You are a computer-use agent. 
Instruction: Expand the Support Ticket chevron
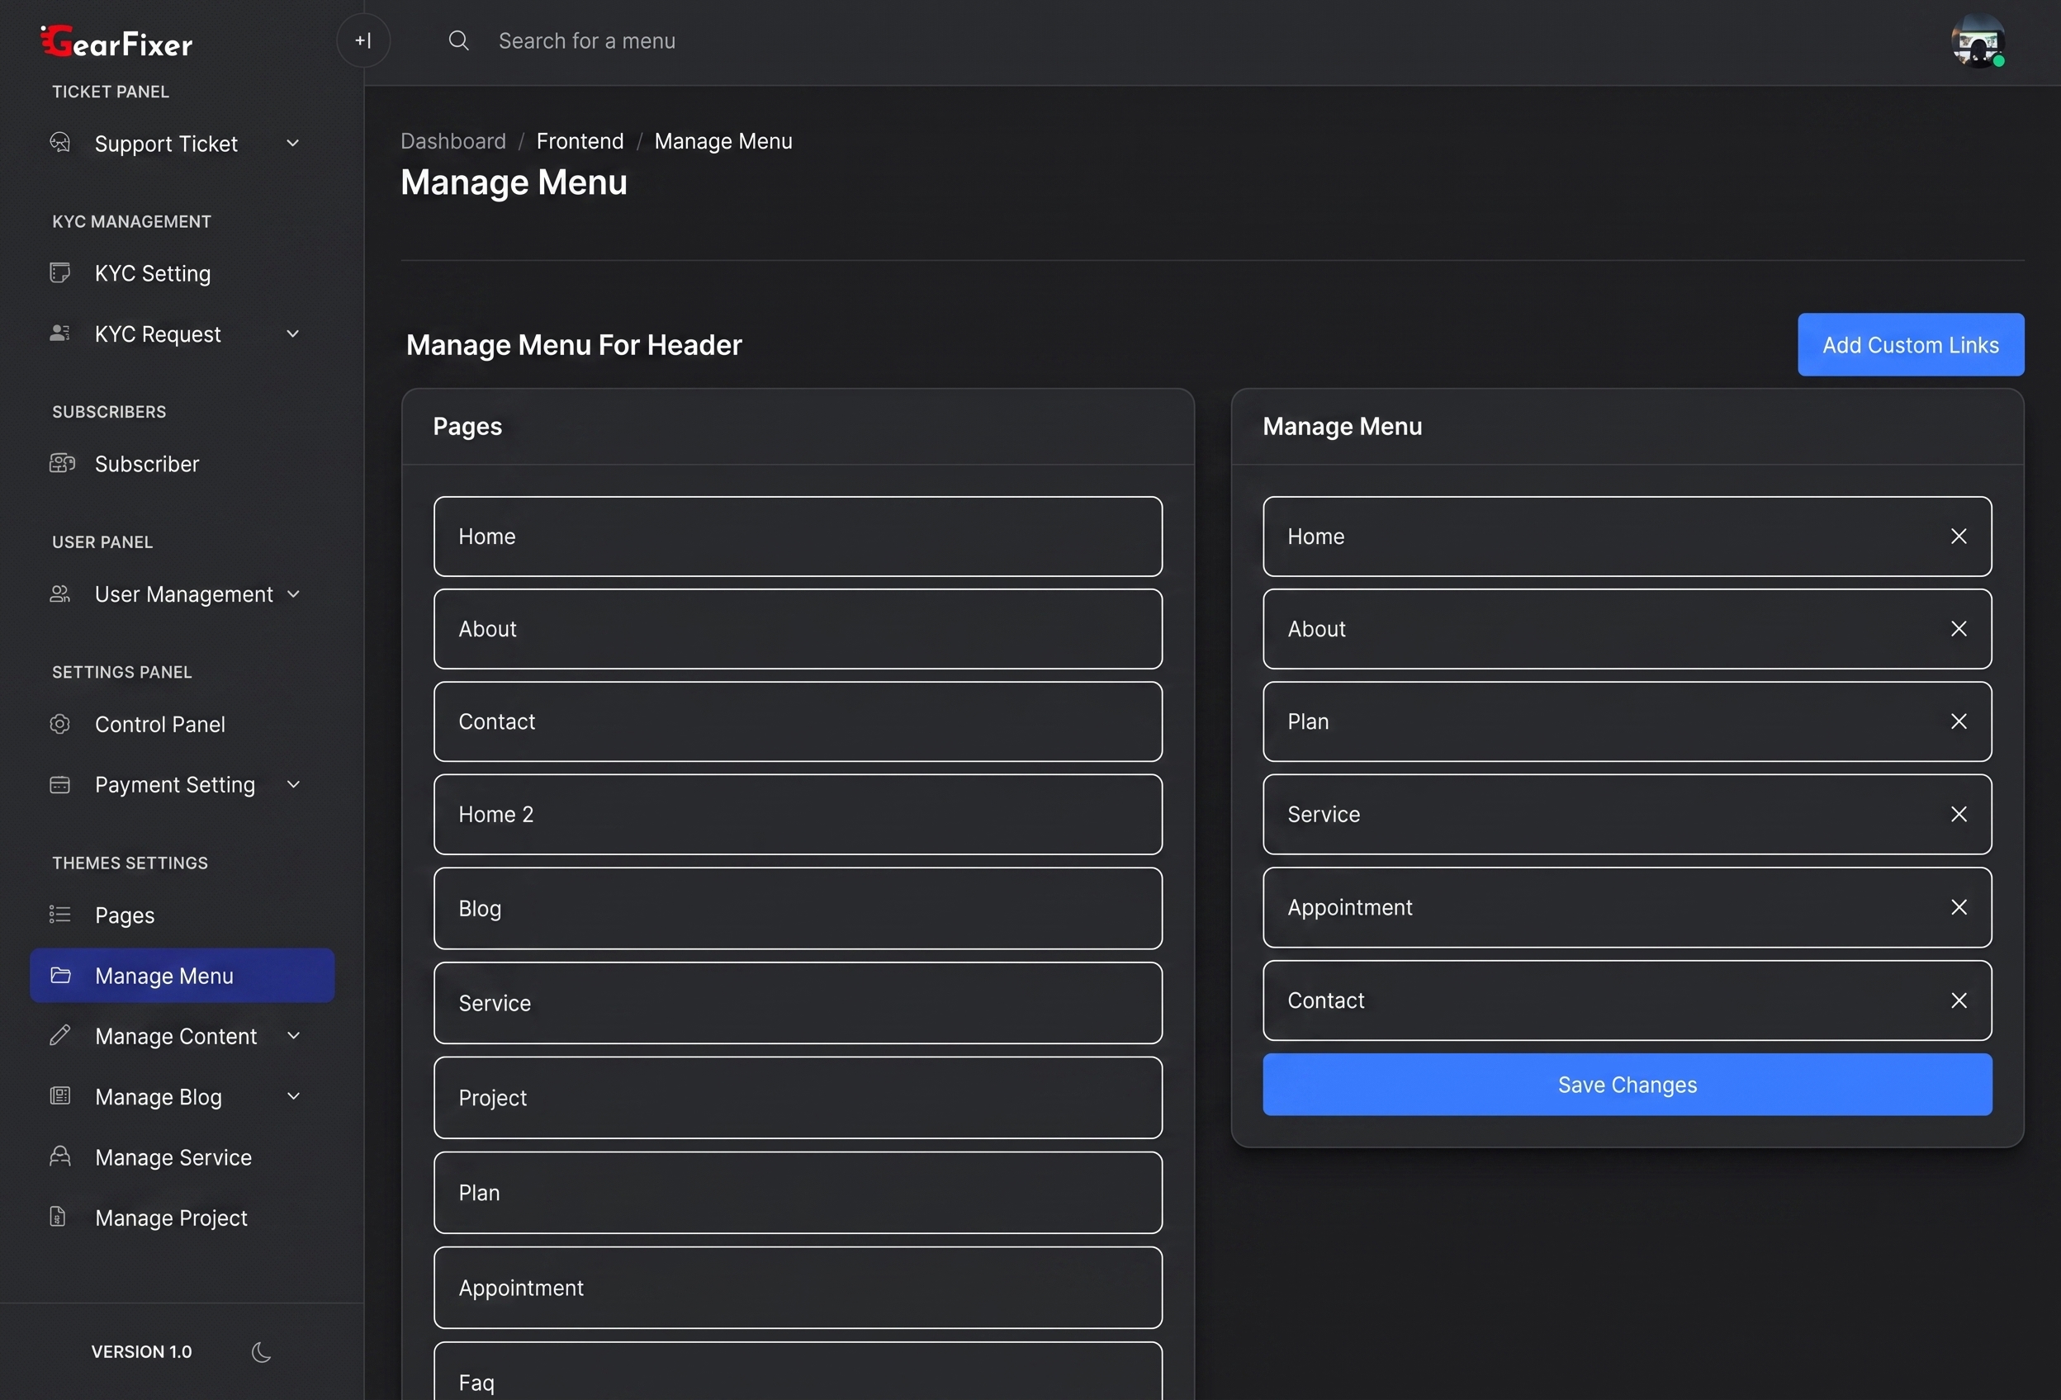point(292,143)
